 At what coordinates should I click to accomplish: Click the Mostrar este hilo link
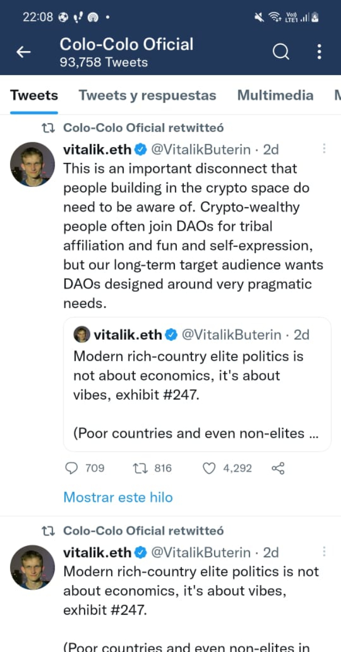(x=118, y=497)
